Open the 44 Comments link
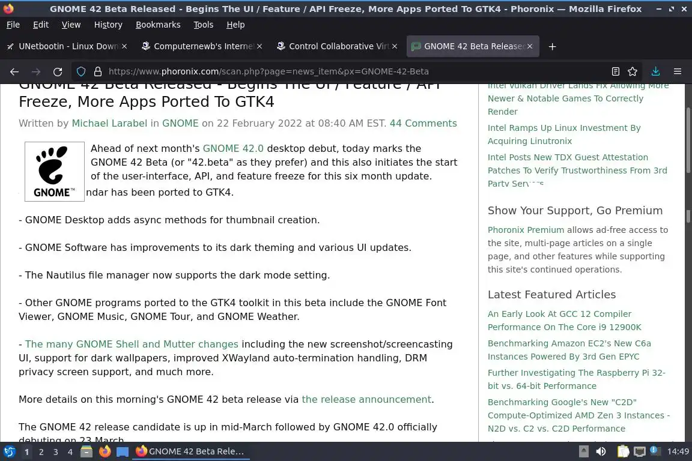This screenshot has height=461, width=692. 423,124
